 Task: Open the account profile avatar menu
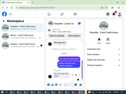tap(120, 14)
